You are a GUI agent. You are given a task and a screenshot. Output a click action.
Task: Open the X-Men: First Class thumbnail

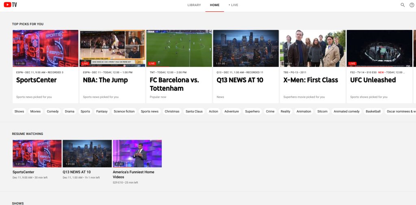[313, 48]
